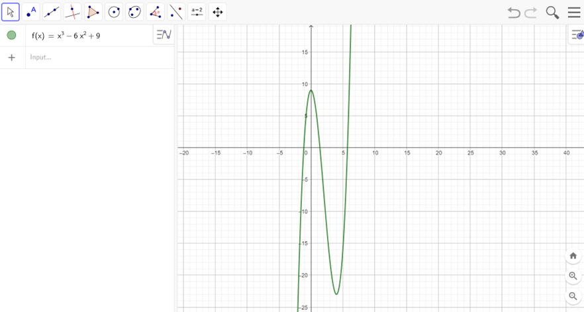Expand the Graphics view style bar
The height and width of the screenshot is (312, 584).
click(577, 35)
